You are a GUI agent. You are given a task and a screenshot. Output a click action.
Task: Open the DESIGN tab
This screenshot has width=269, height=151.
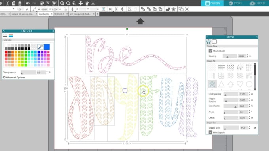click(212, 3)
